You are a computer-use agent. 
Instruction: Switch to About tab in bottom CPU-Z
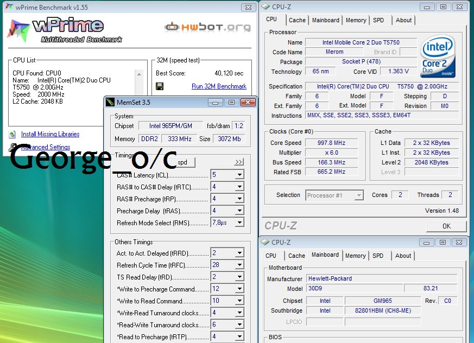point(403,256)
